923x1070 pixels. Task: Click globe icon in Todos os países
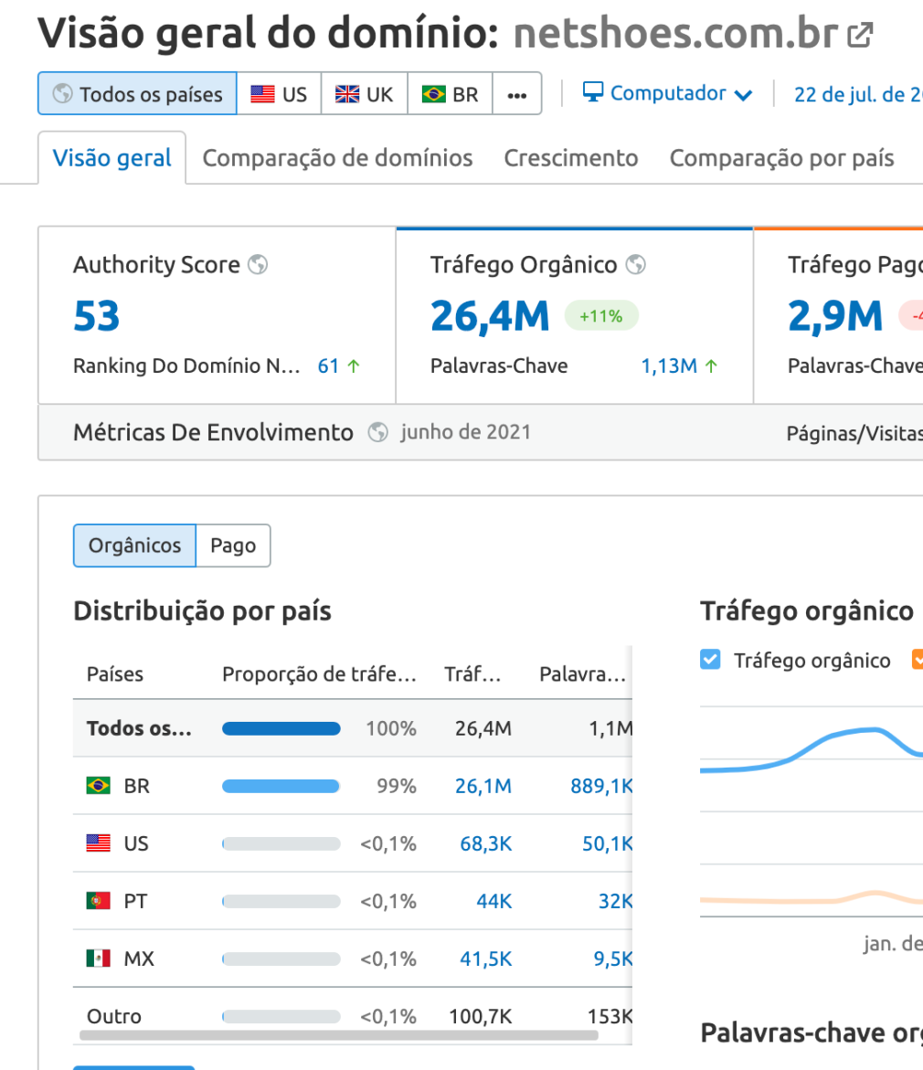[63, 93]
